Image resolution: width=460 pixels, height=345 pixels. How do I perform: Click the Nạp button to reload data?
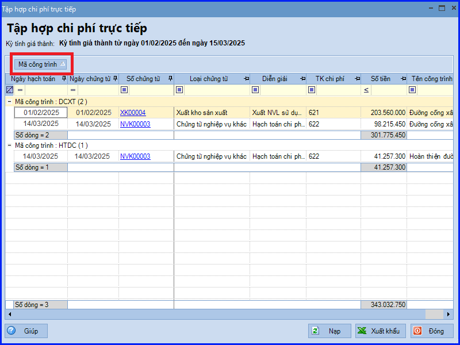click(331, 331)
